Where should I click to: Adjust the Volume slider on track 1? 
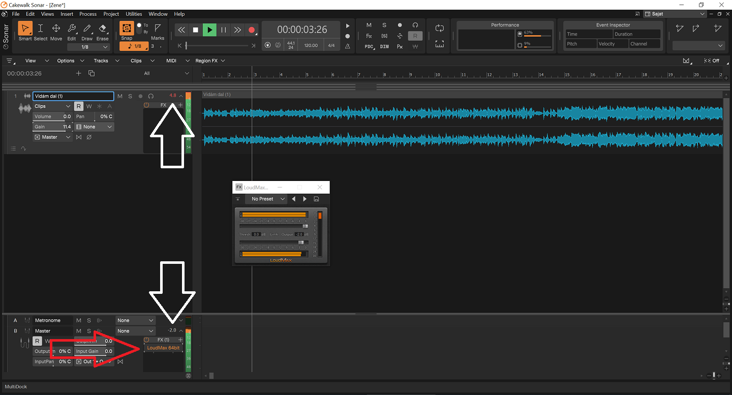click(x=52, y=116)
